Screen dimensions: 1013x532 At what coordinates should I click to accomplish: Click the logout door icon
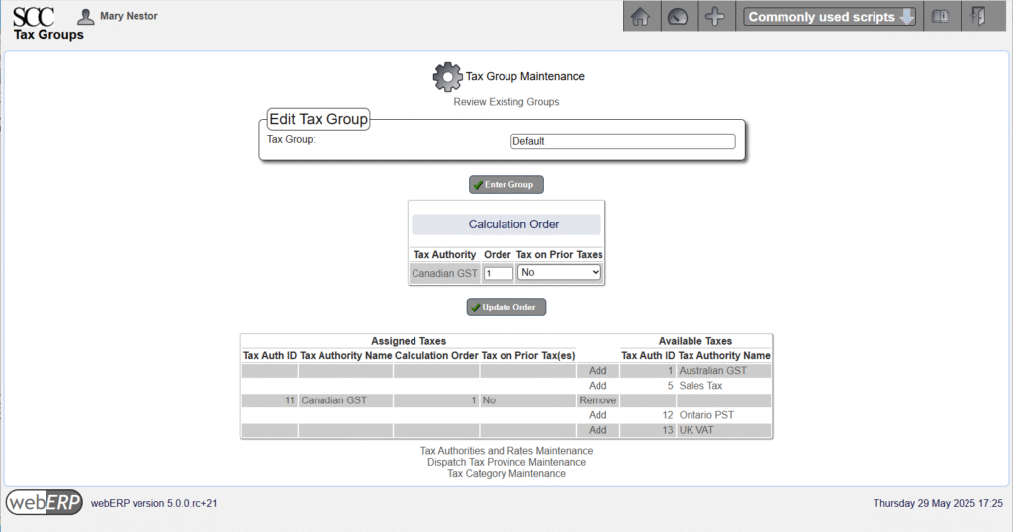(x=978, y=16)
